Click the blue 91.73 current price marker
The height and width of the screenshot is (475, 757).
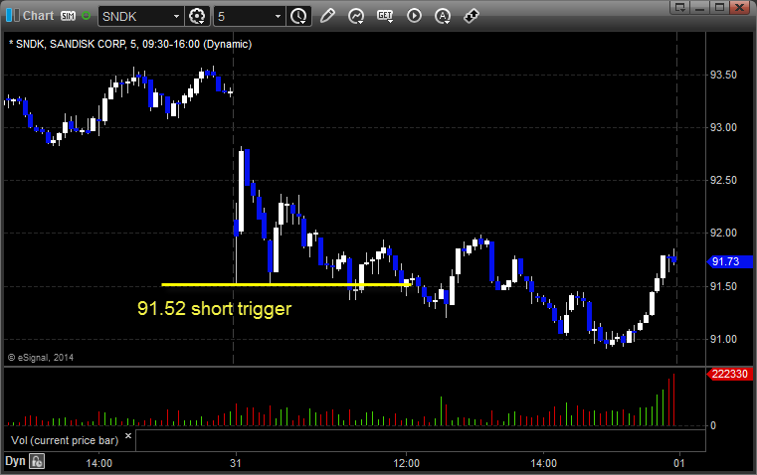pyautogui.click(x=729, y=261)
